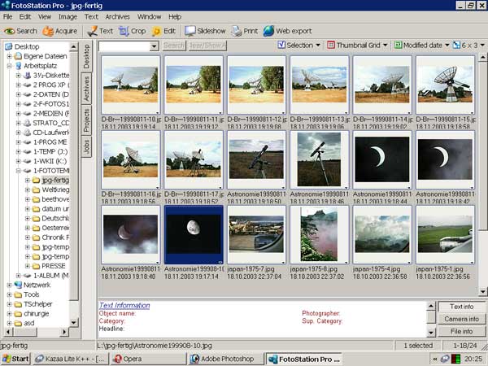This screenshot has height=366, width=488.
Task: Click the Search toolbar icon
Action: point(20,31)
